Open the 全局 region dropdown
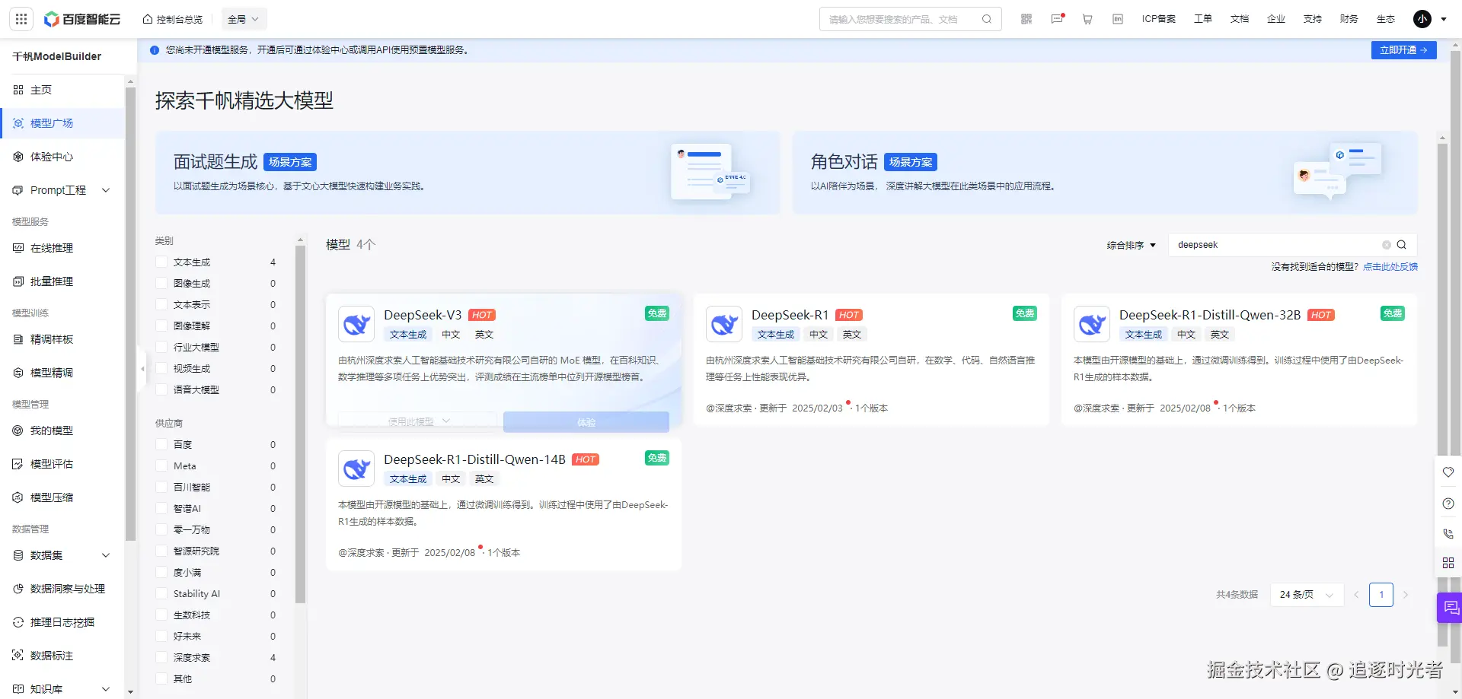Image resolution: width=1462 pixels, height=699 pixels. pyautogui.click(x=244, y=19)
